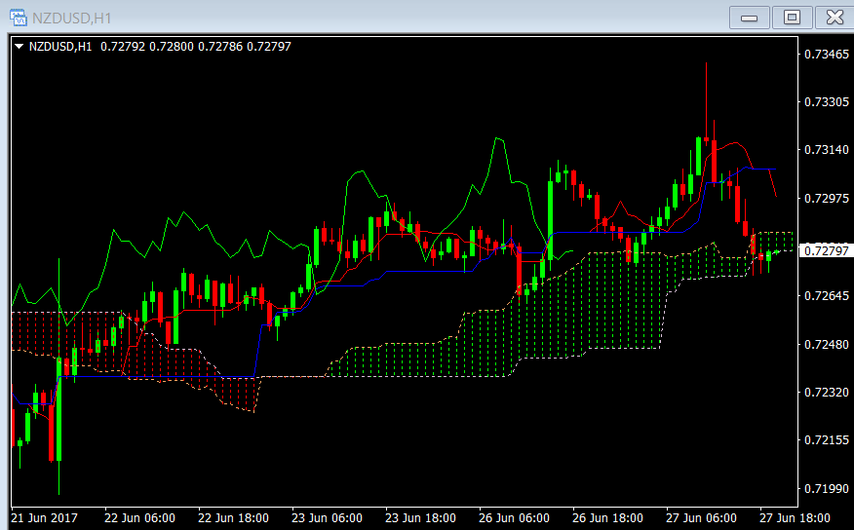
Task: Click the 27 Jun 18:00 time label
Action: click(796, 517)
